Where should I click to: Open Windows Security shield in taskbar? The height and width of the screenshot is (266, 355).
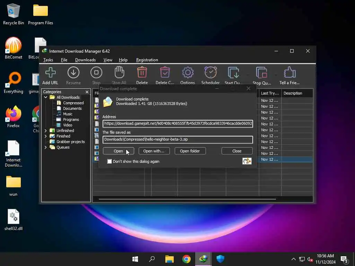[x=220, y=259]
